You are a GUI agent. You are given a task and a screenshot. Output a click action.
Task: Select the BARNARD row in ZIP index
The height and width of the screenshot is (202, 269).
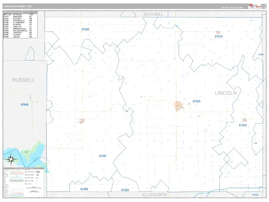(x=18, y=16)
